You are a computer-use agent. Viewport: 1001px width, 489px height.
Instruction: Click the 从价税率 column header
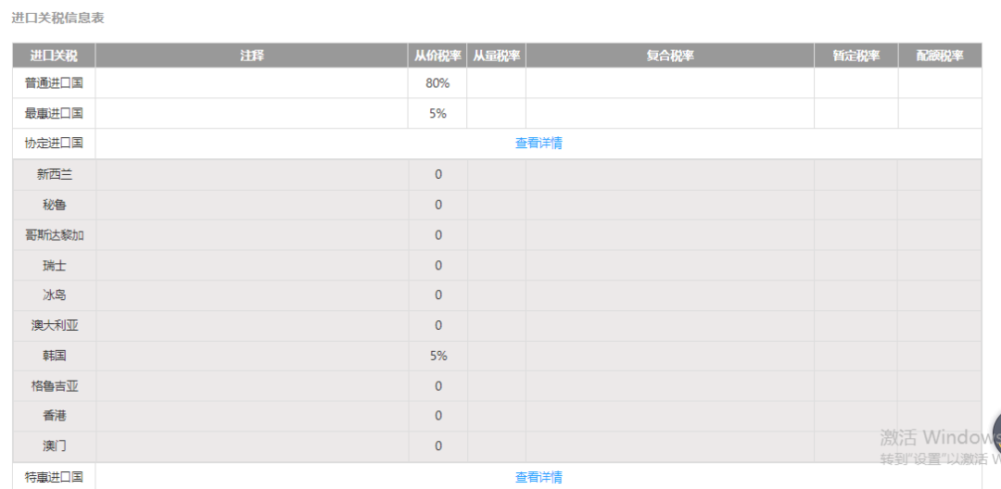437,56
